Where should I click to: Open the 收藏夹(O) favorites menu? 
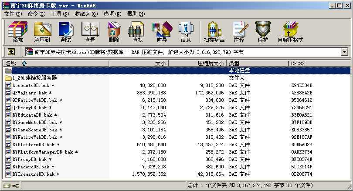point(85,14)
